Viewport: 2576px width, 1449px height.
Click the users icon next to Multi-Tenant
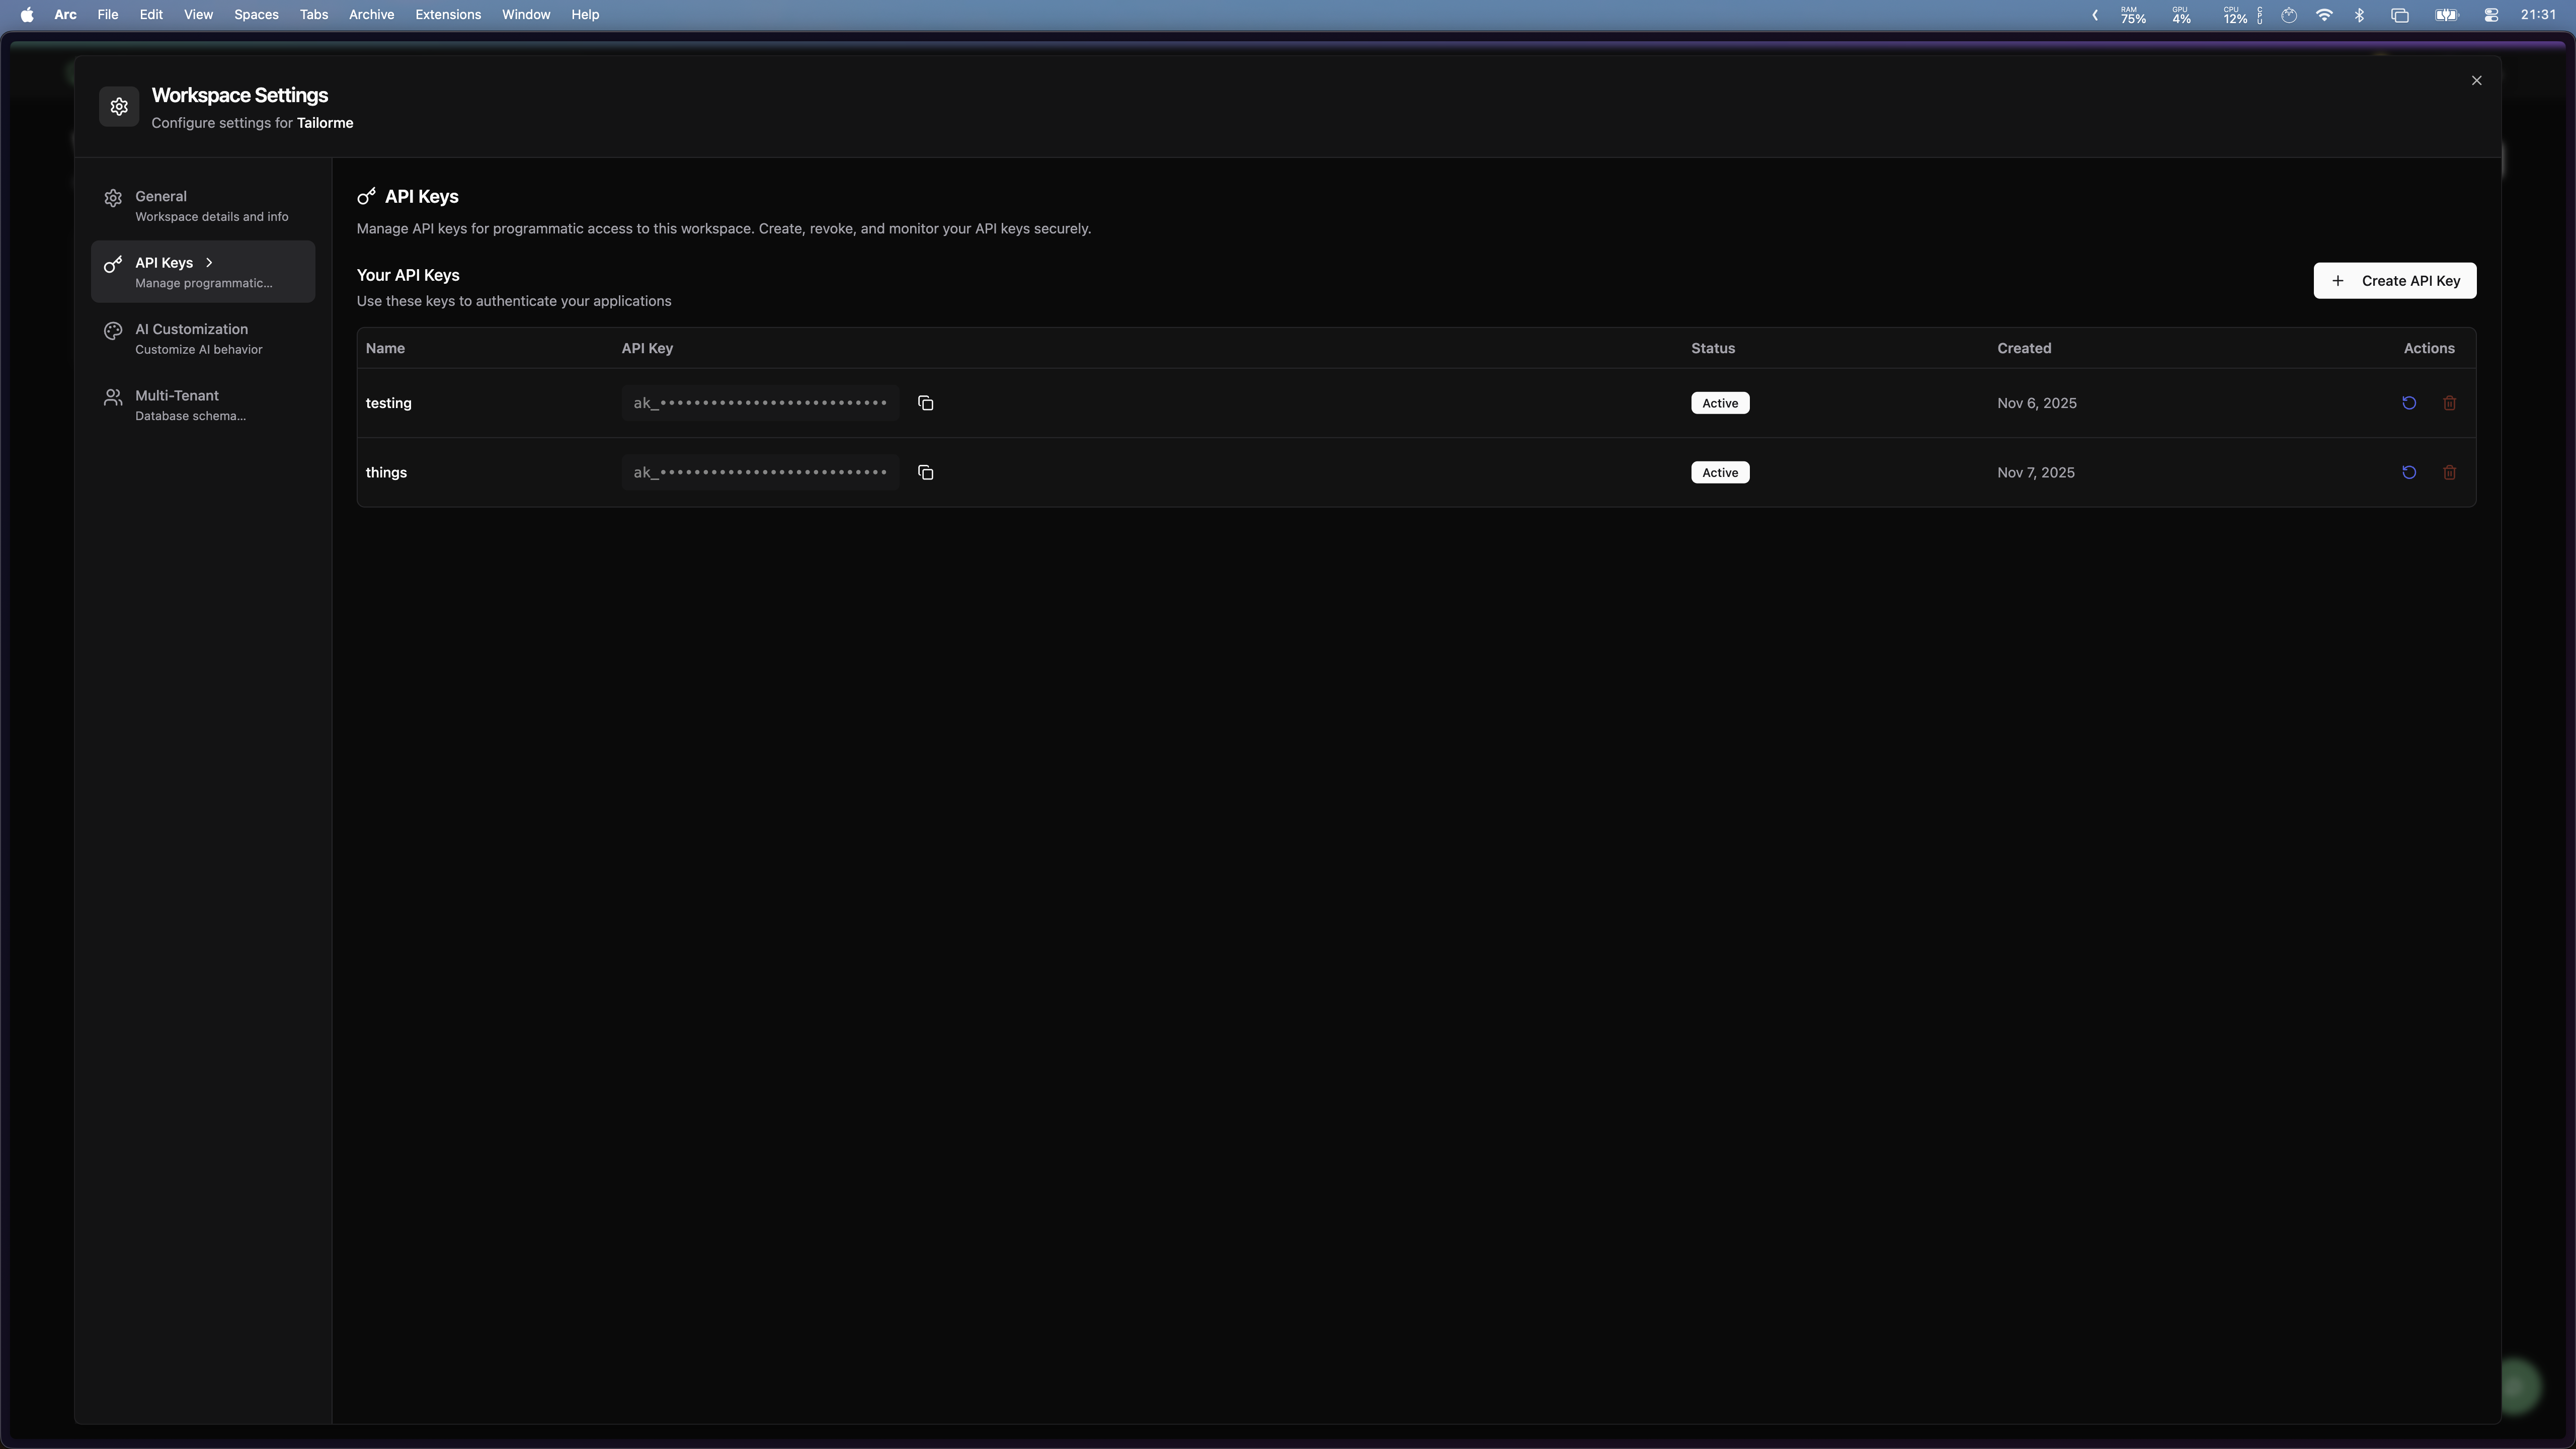[113, 397]
